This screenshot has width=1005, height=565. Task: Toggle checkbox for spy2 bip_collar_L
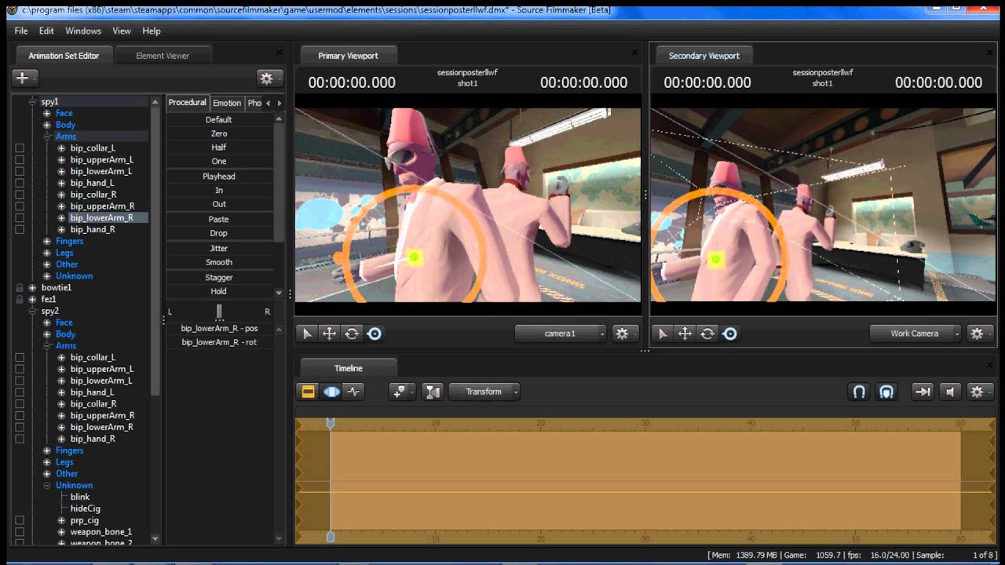tap(20, 358)
